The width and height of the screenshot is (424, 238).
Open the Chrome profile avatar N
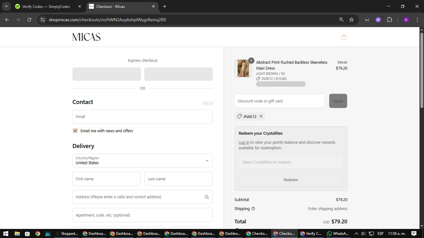click(x=406, y=20)
